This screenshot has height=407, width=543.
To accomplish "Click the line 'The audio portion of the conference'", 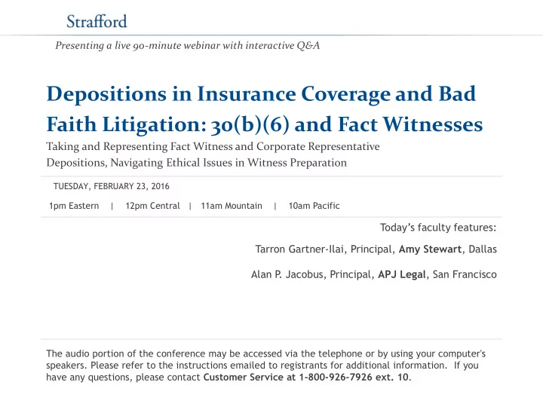I will 265,353.
